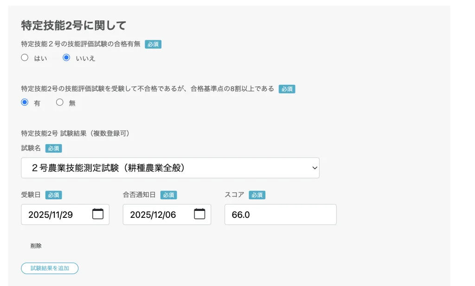Click the chevron on the 試験名 dropdown
Image resolution: width=475 pixels, height=286 pixels.
pyautogui.click(x=315, y=168)
